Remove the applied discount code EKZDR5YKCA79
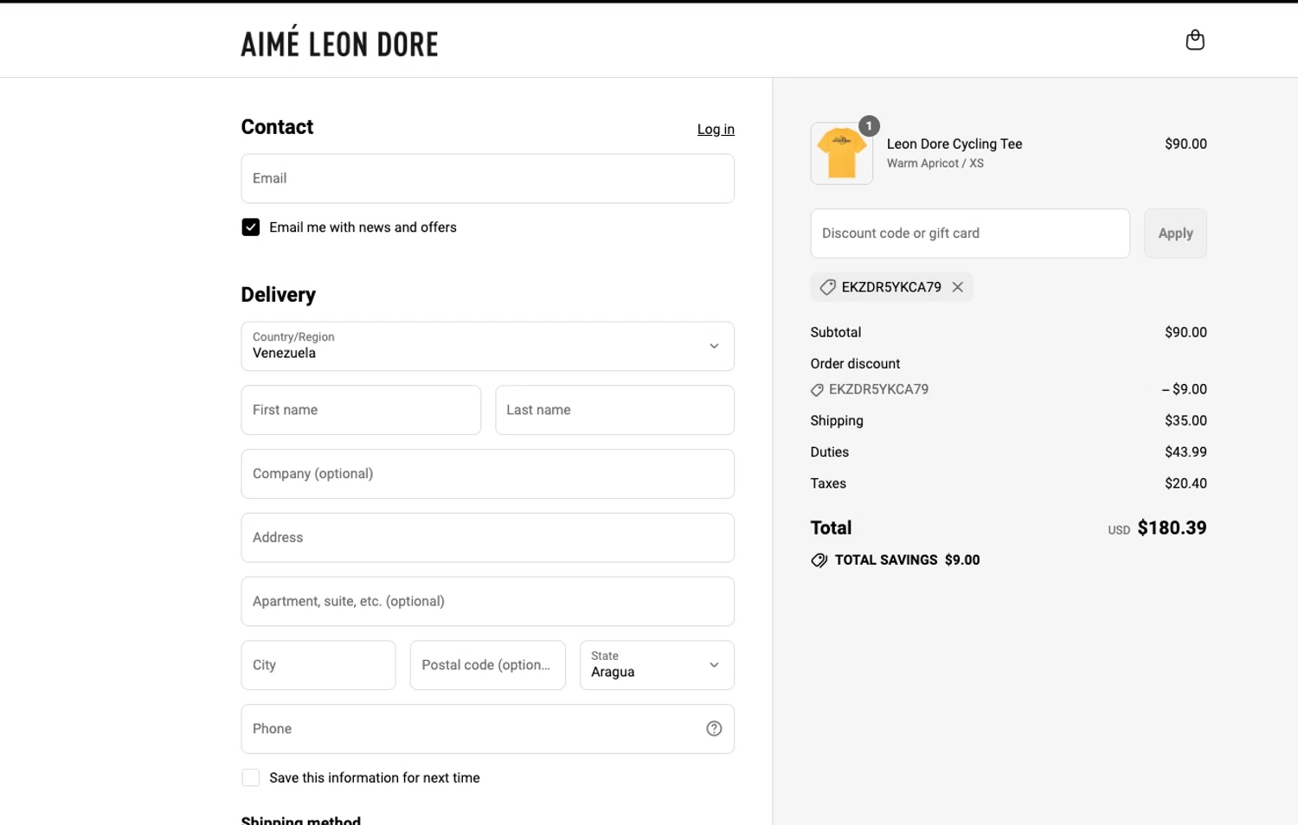The image size is (1298, 825). point(958,287)
